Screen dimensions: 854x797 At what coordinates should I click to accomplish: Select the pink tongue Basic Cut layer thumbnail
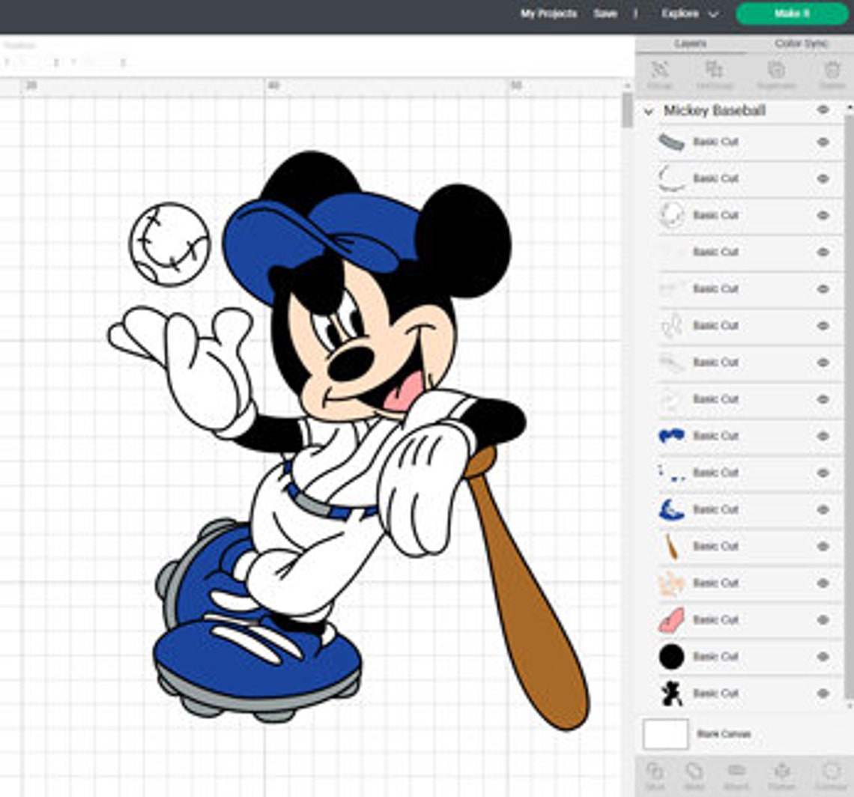(x=670, y=619)
